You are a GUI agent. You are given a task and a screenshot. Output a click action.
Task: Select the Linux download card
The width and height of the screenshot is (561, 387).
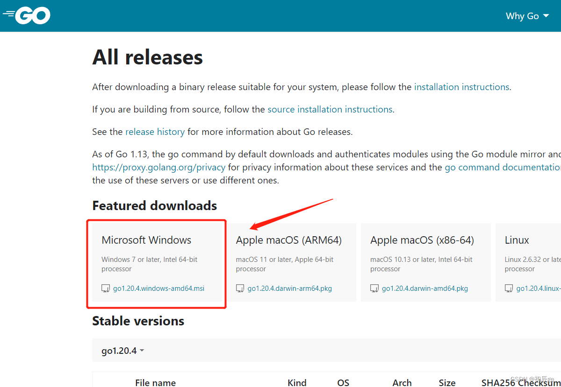click(x=528, y=262)
